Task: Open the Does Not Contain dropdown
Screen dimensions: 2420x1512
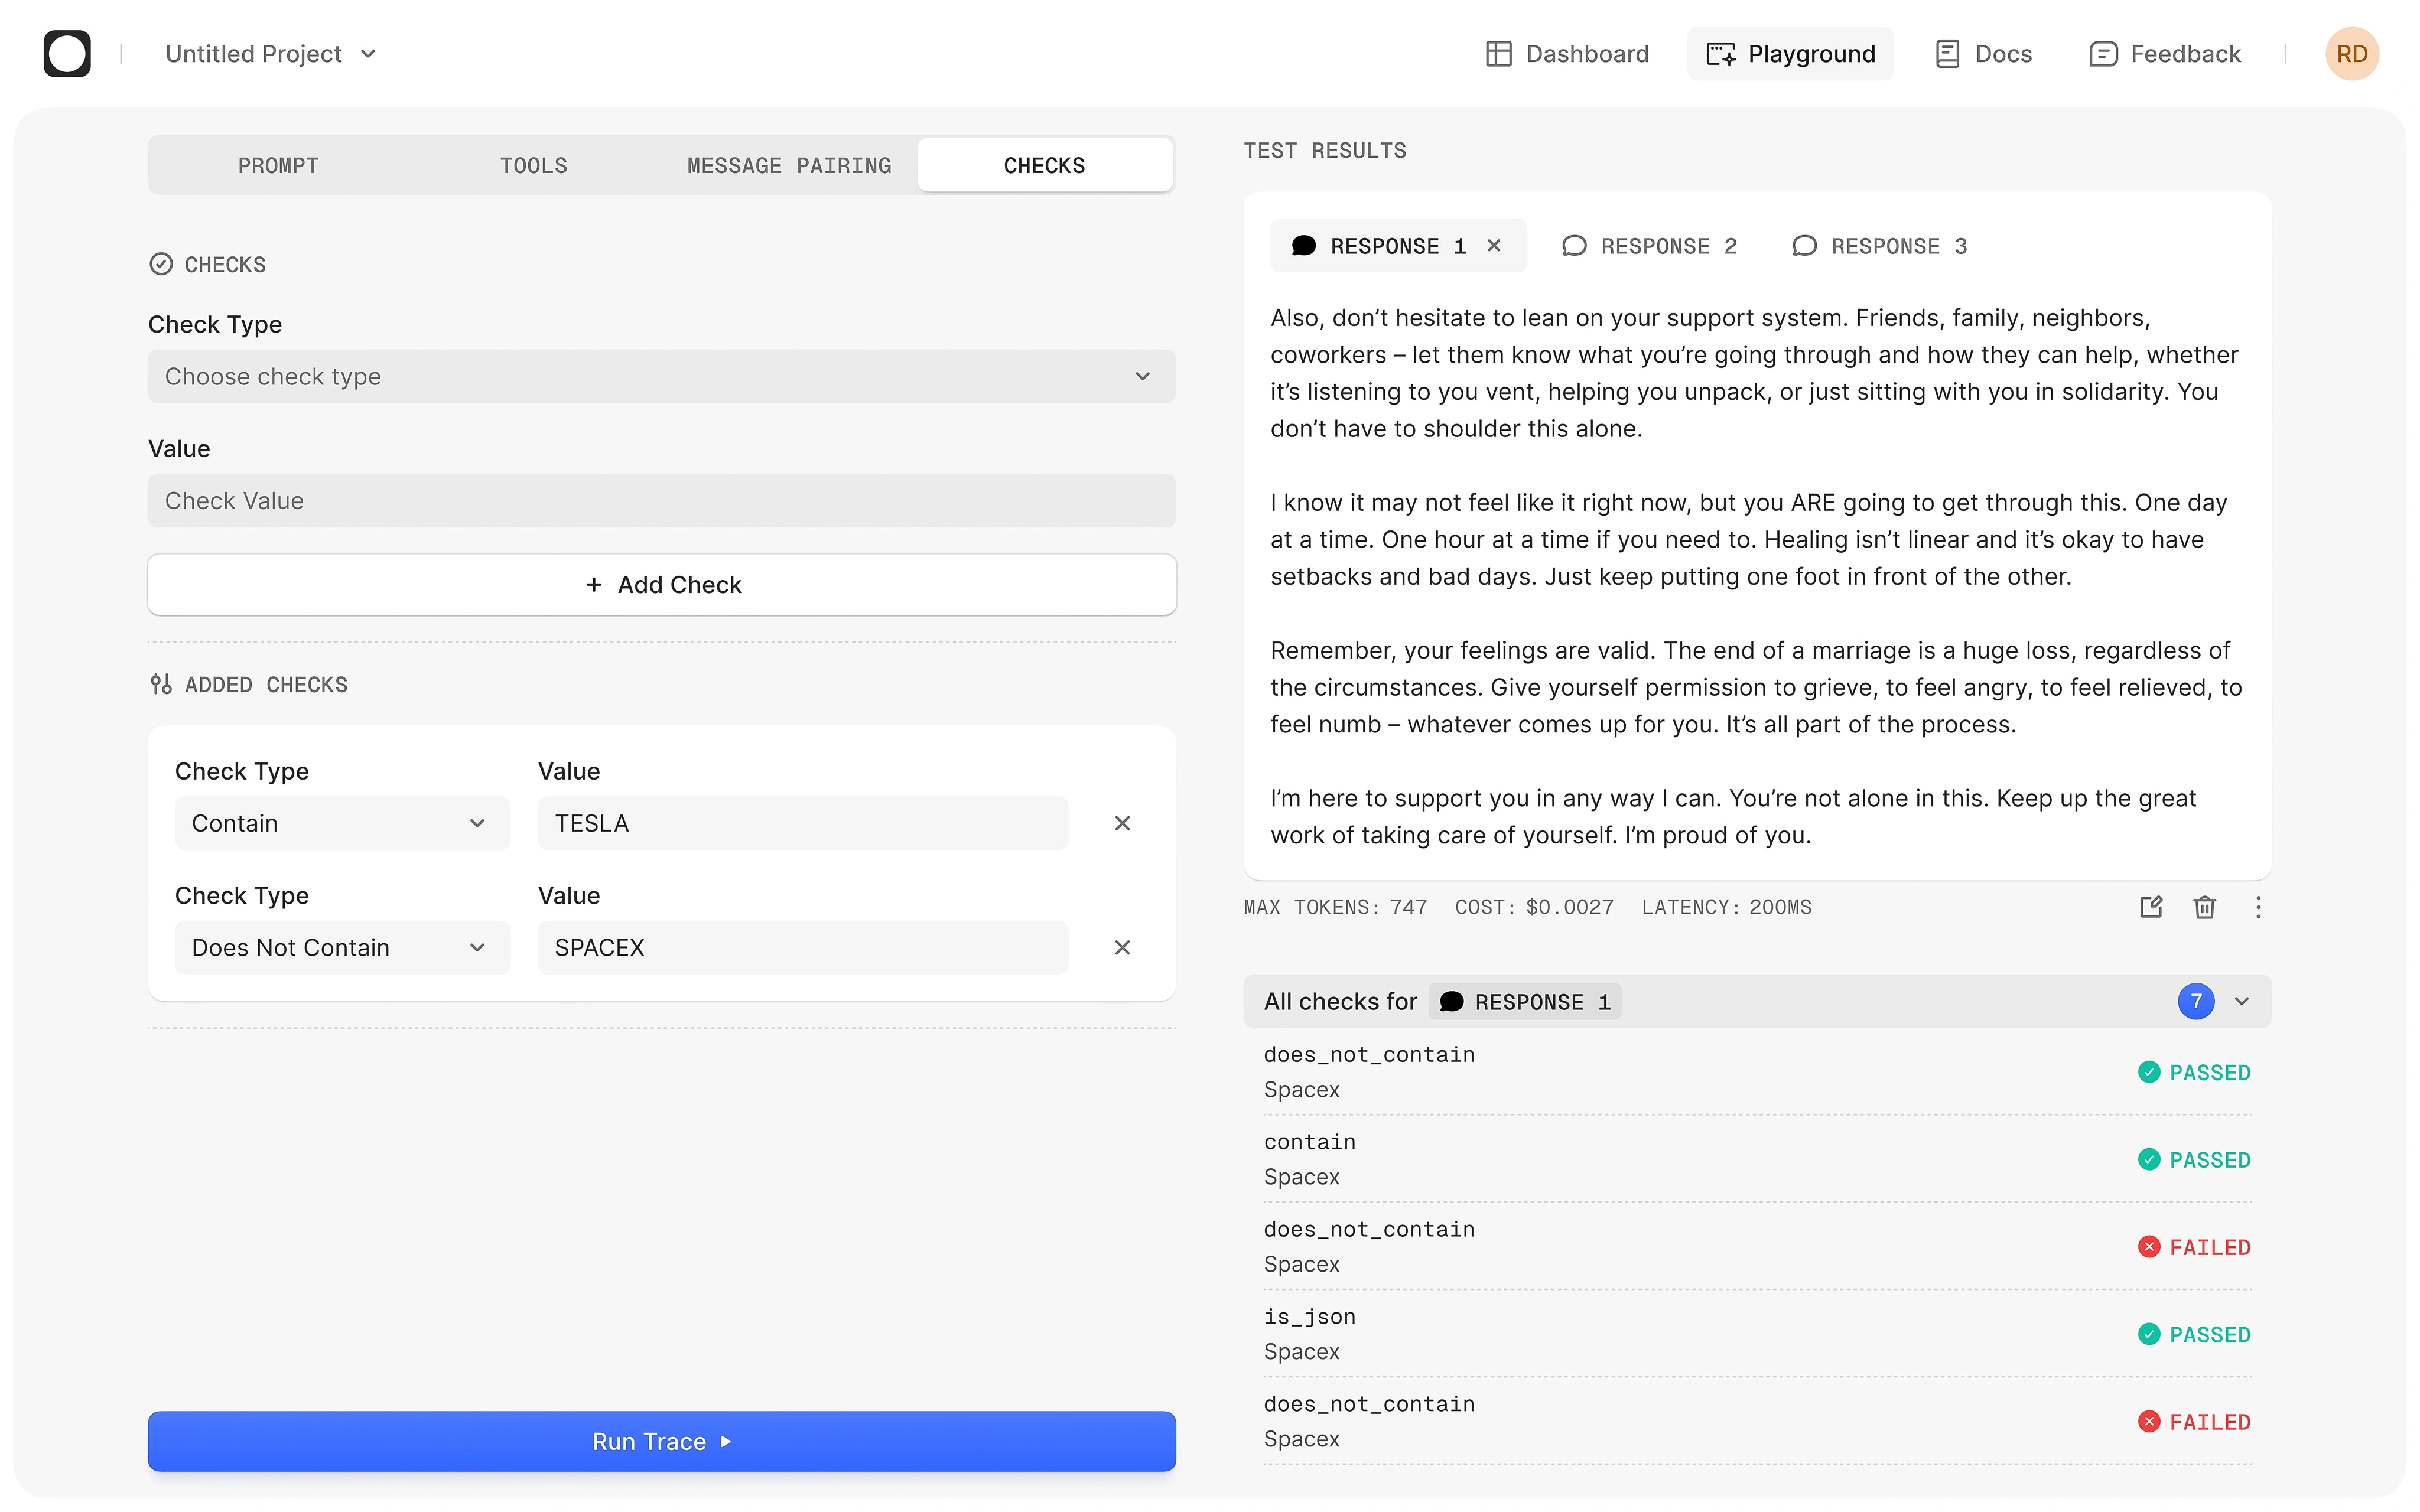Action: 342,947
